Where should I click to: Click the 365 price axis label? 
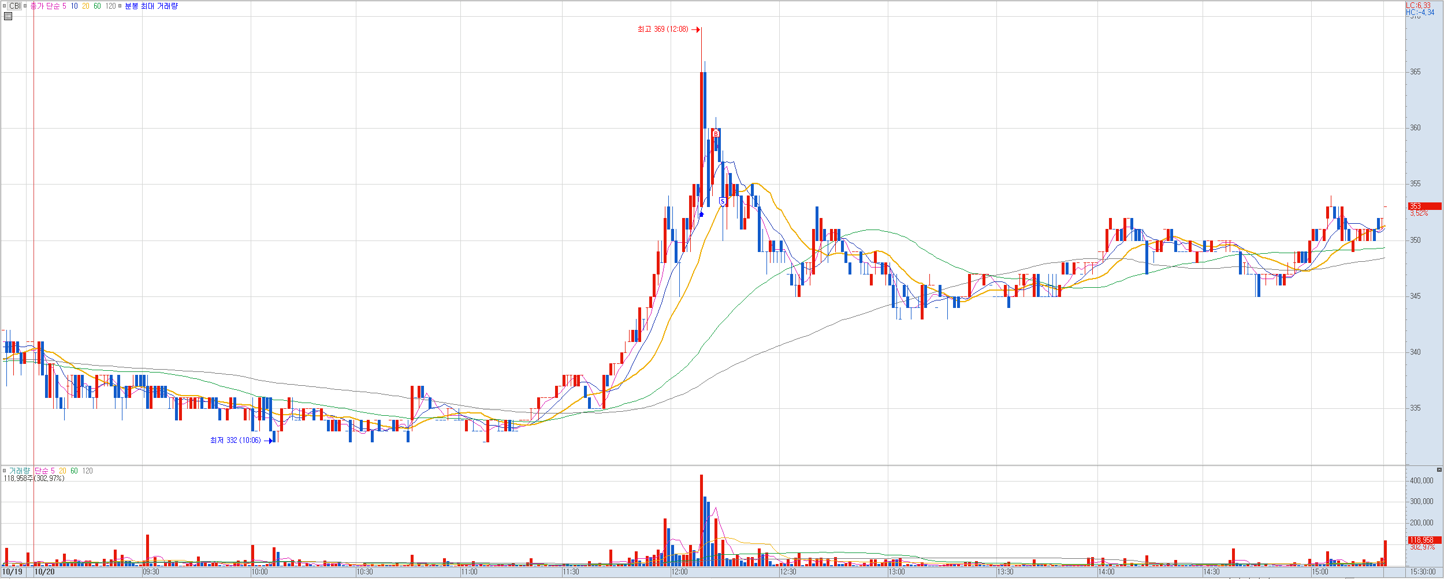pos(1415,72)
